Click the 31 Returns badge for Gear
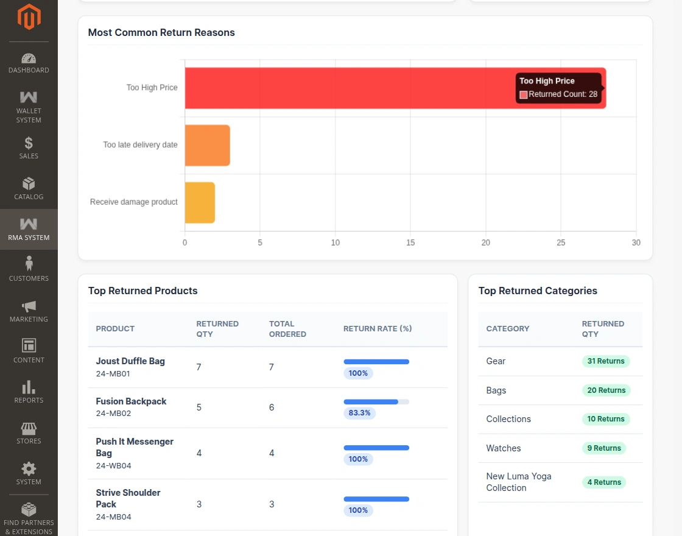The height and width of the screenshot is (536, 682). (x=606, y=361)
